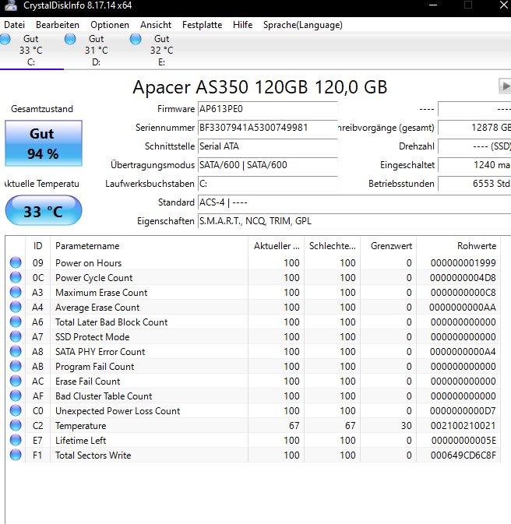
Task: Click the status orb for Power Cycle Count
Action: pos(16,277)
